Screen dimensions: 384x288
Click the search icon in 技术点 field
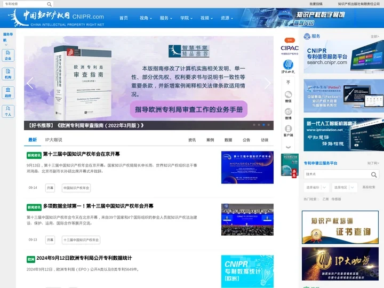coord(374,174)
